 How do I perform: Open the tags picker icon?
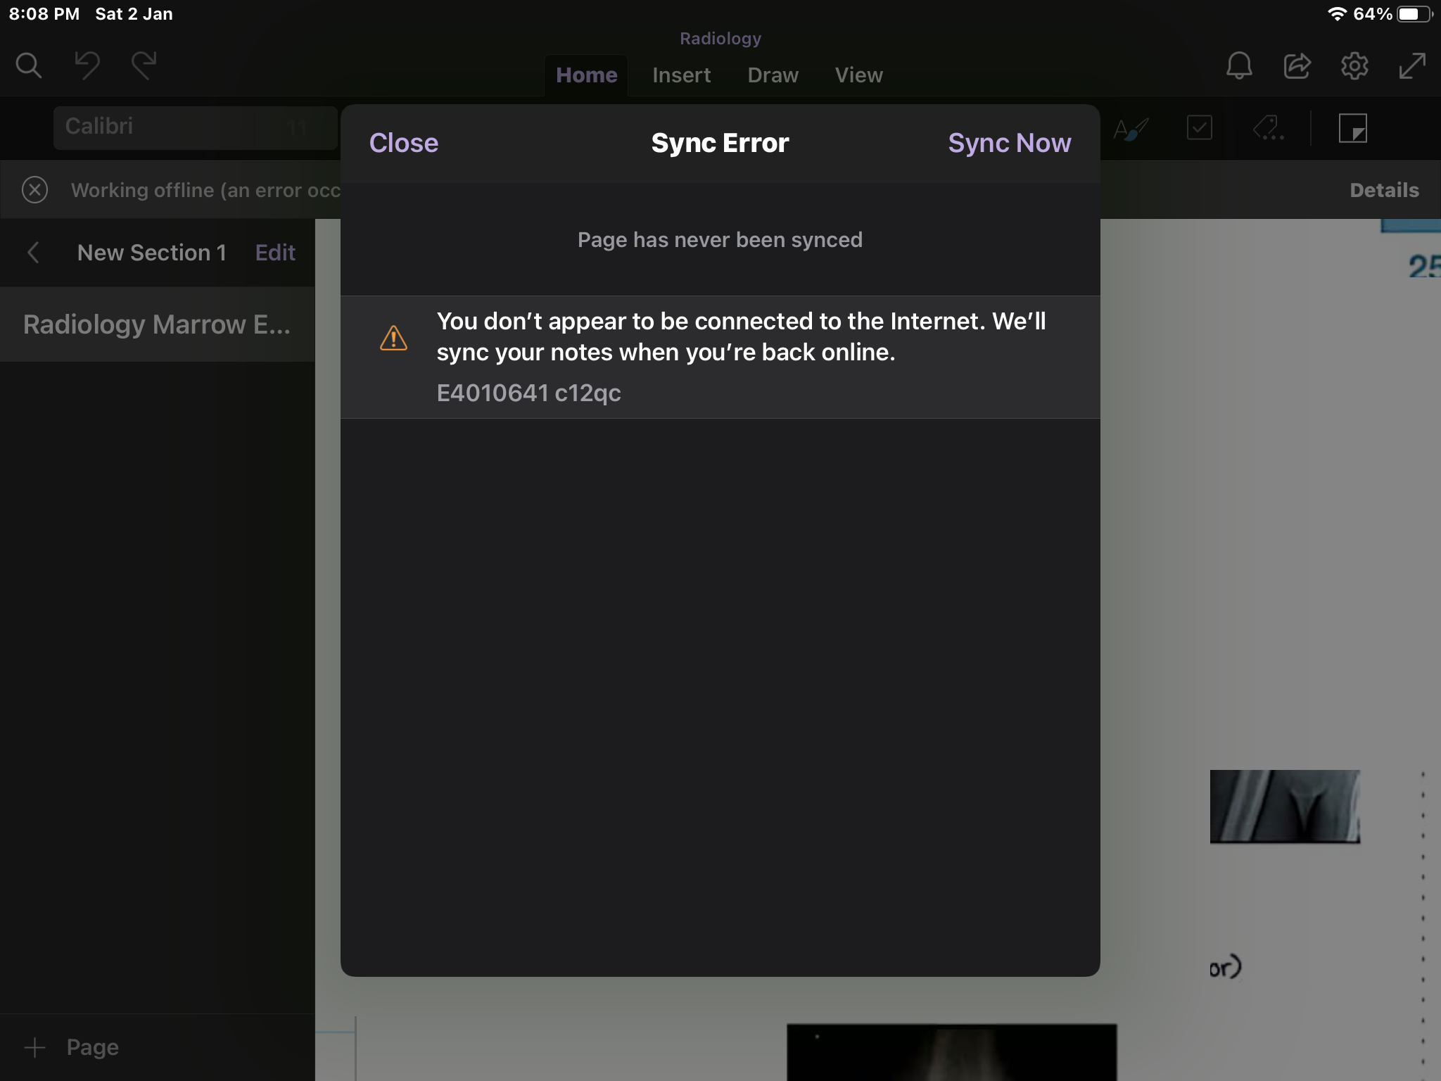(x=1268, y=128)
